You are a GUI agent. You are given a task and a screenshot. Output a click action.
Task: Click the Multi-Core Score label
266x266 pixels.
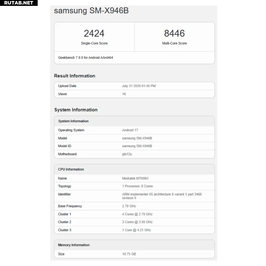click(x=174, y=43)
